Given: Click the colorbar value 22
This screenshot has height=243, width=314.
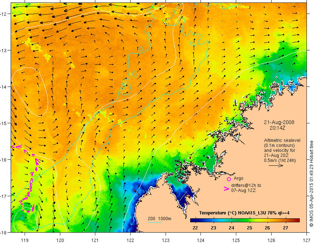Looking at the screenshot, I should click(195, 228).
